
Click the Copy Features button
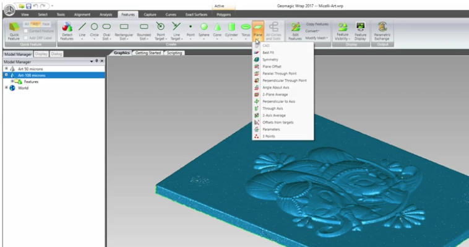pyautogui.click(x=317, y=24)
